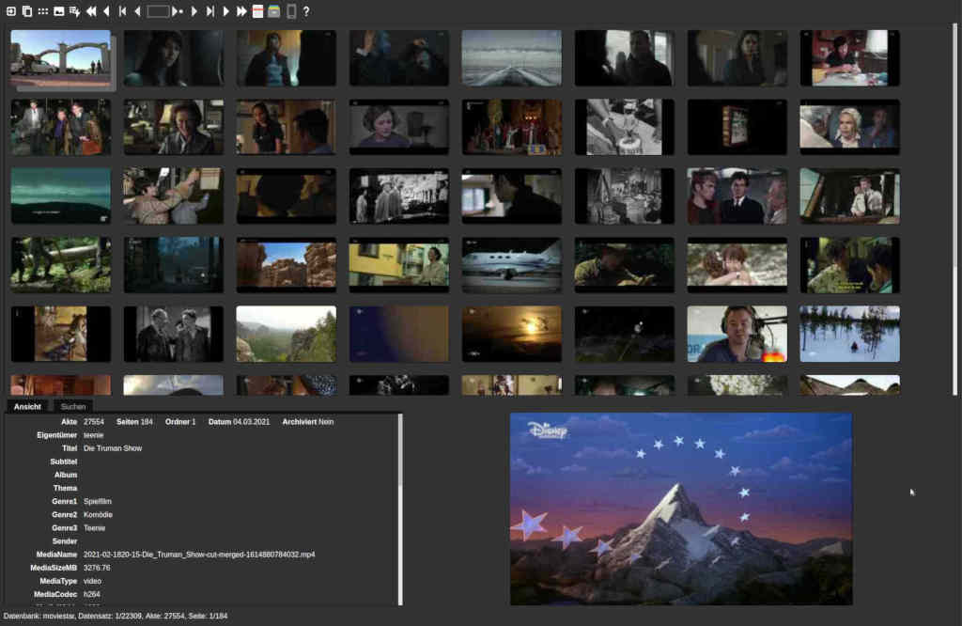This screenshot has height=626, width=962.
Task: Click the colored striped list icon
Action: point(257,11)
